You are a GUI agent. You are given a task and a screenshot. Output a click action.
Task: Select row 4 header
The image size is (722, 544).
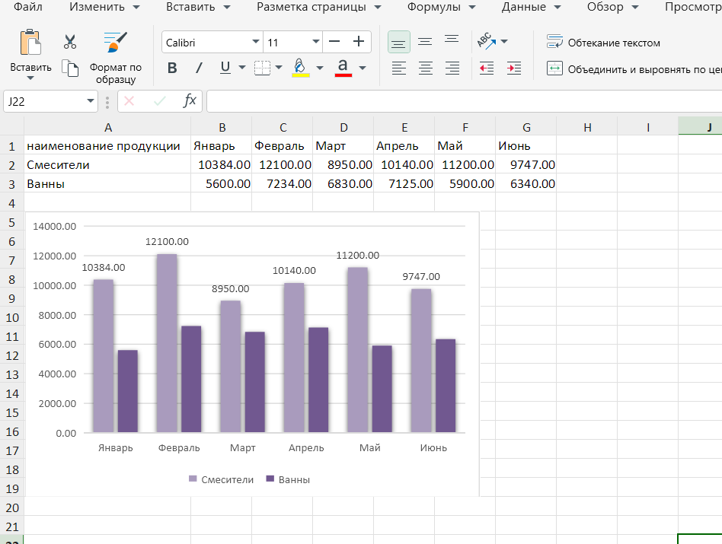(x=12, y=203)
